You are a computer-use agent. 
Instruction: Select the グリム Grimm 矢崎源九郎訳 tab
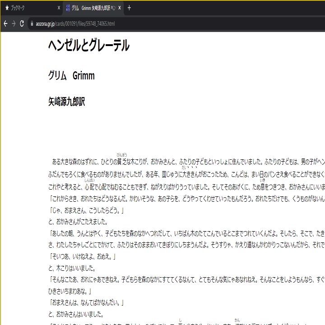(93, 8)
